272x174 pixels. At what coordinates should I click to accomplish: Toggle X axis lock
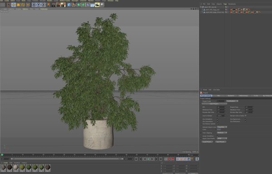34,5
